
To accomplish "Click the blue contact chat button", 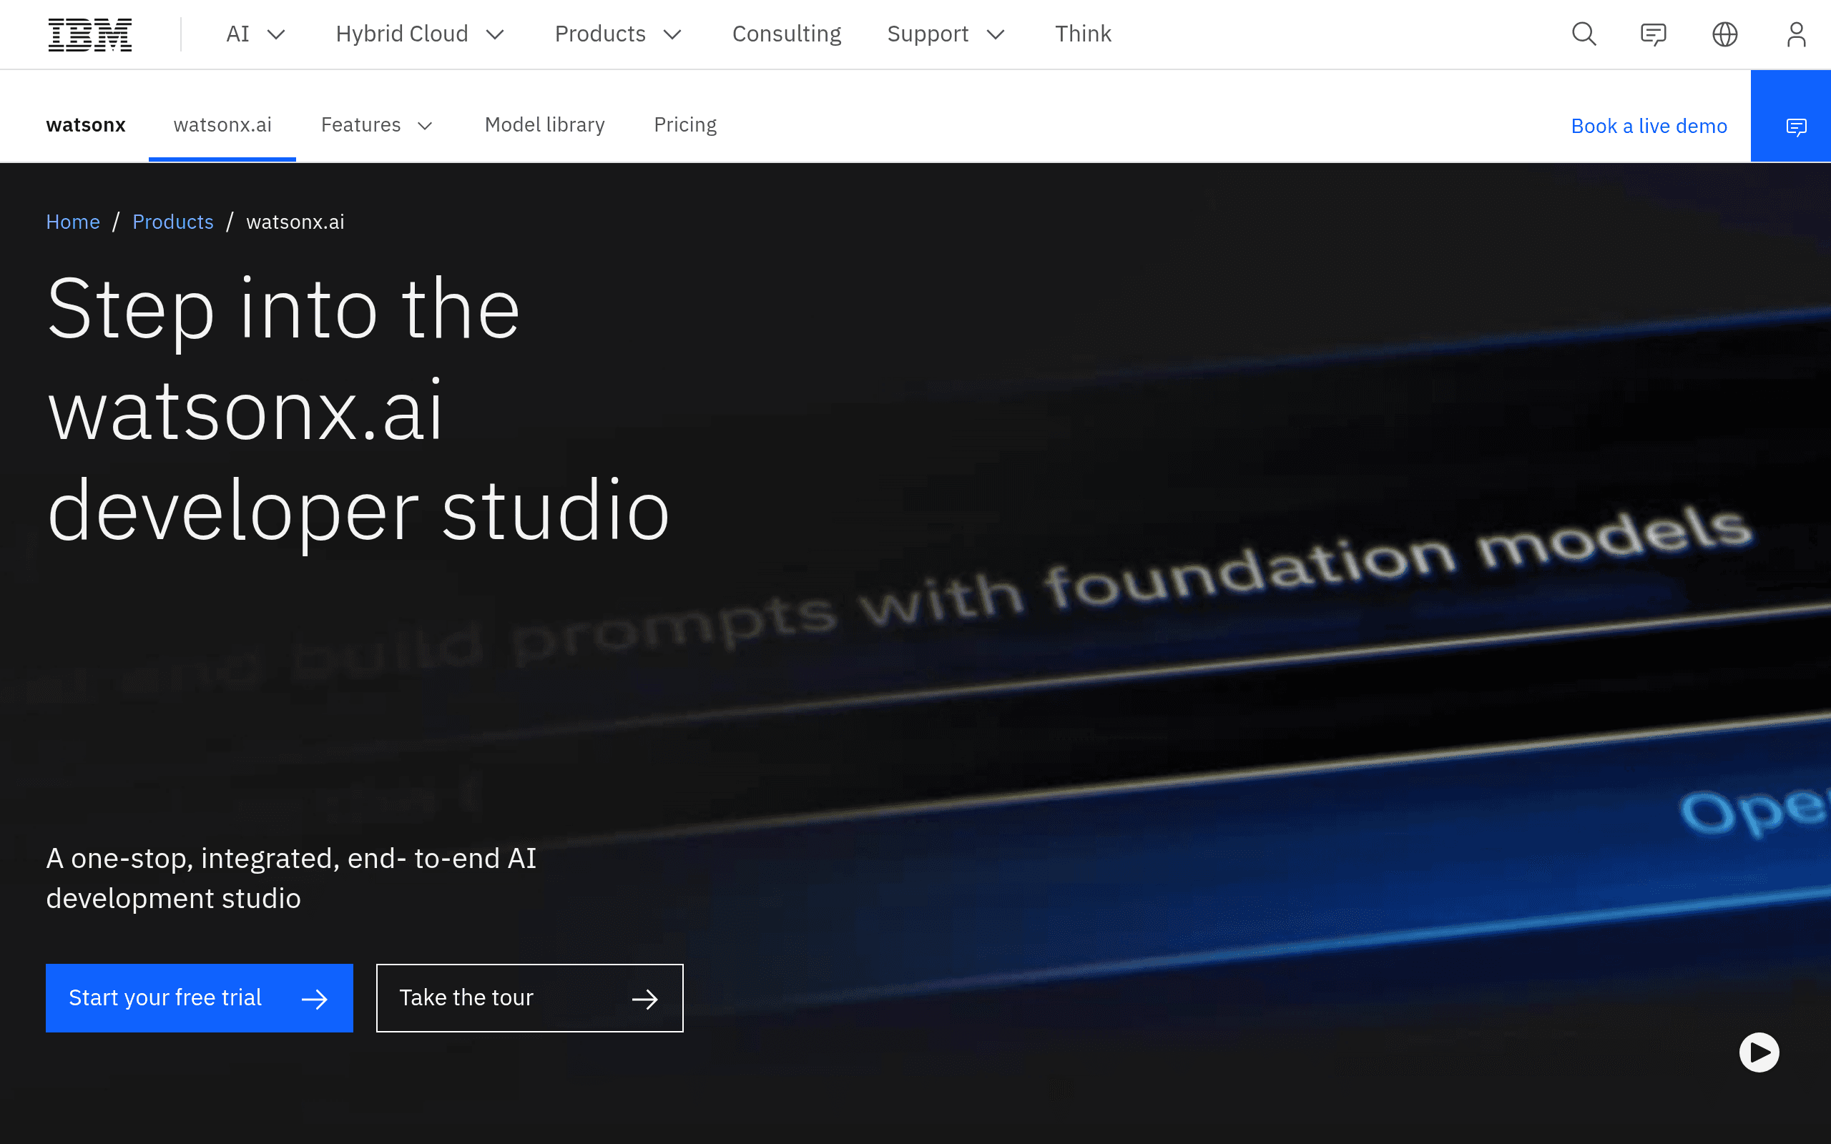I will coord(1791,117).
